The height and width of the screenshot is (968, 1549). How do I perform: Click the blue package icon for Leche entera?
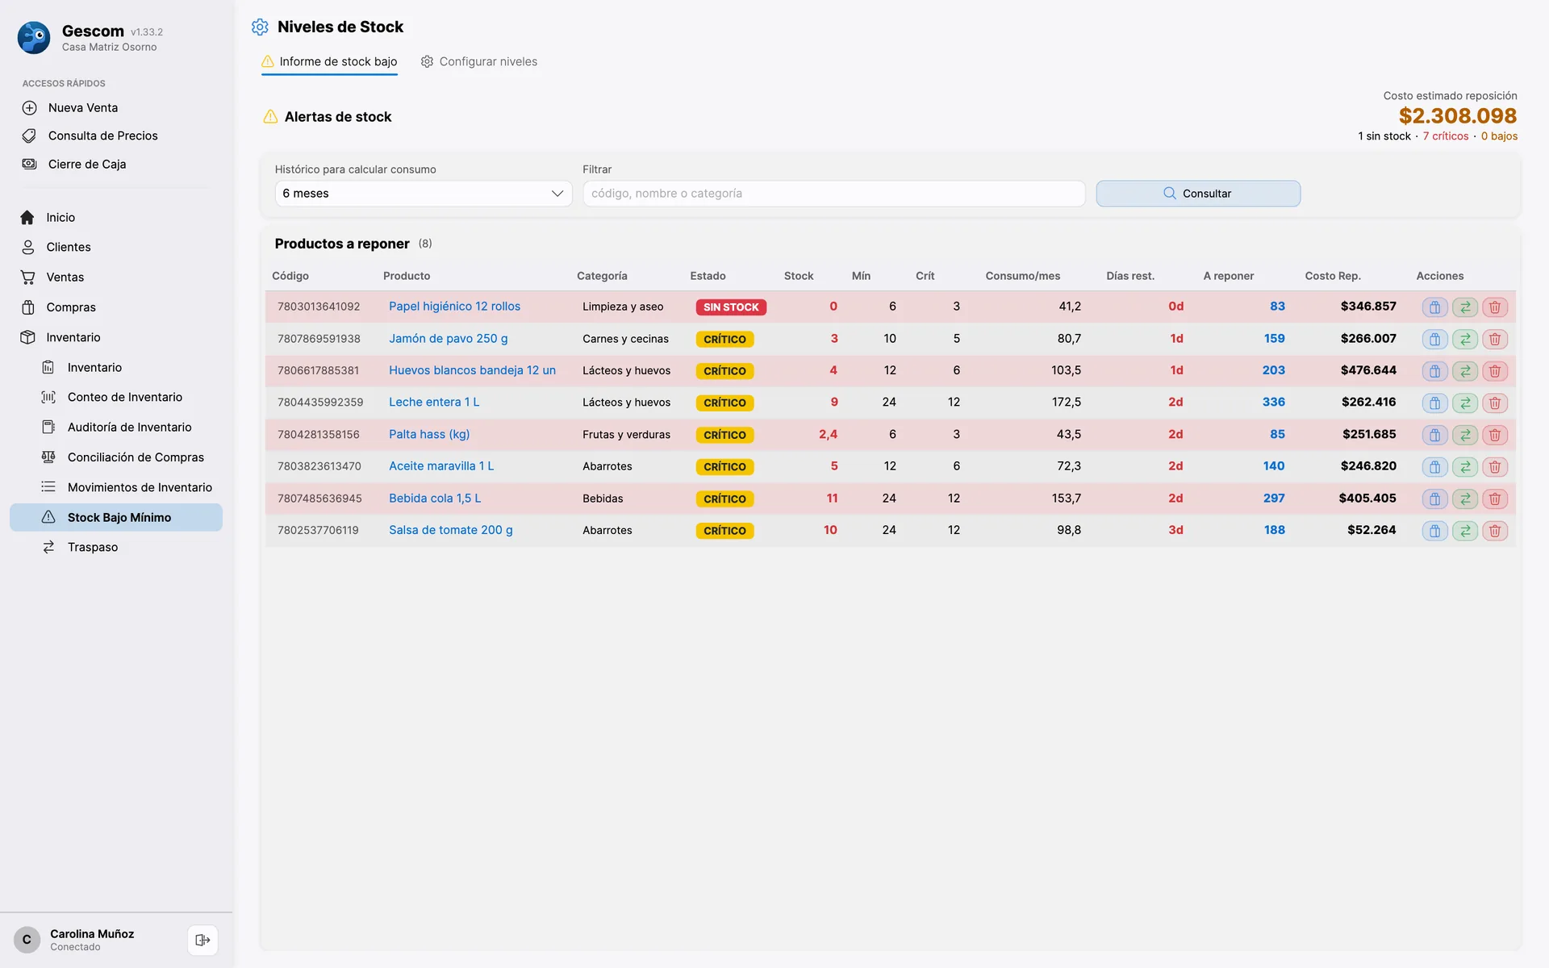(x=1434, y=403)
